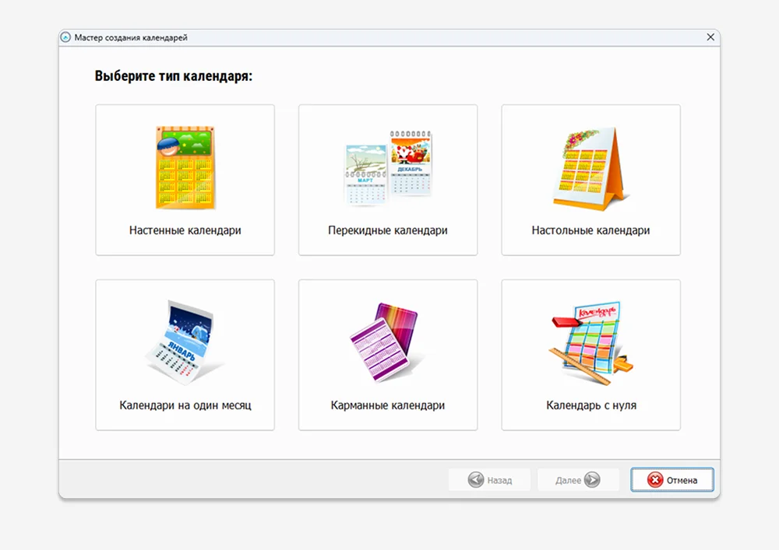Pick the 'Карманные календари' label

[388, 405]
